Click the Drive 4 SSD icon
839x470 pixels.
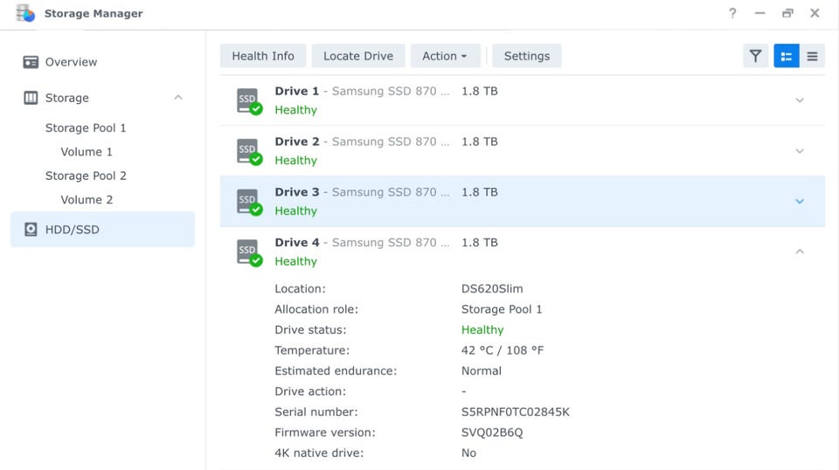pyautogui.click(x=249, y=252)
